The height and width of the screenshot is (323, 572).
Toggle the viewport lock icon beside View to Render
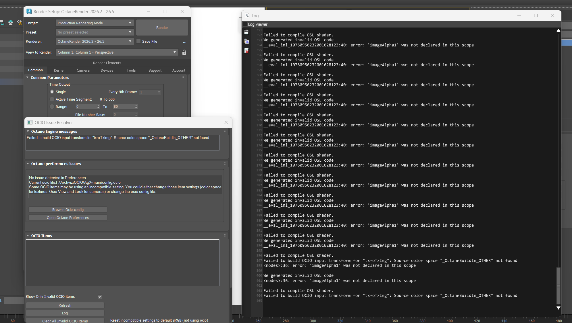click(x=184, y=52)
